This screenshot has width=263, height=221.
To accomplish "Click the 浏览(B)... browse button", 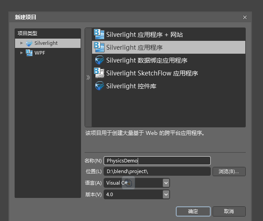I will coord(229,171).
